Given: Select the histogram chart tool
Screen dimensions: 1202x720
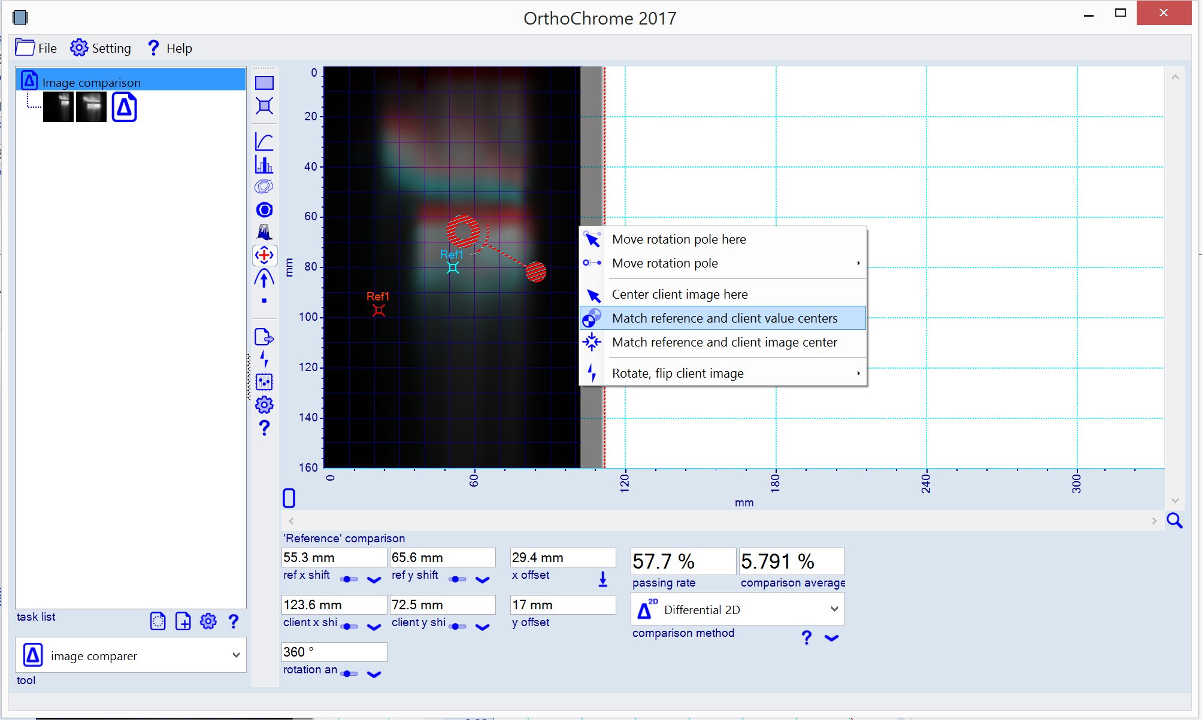Looking at the screenshot, I should coord(264,165).
